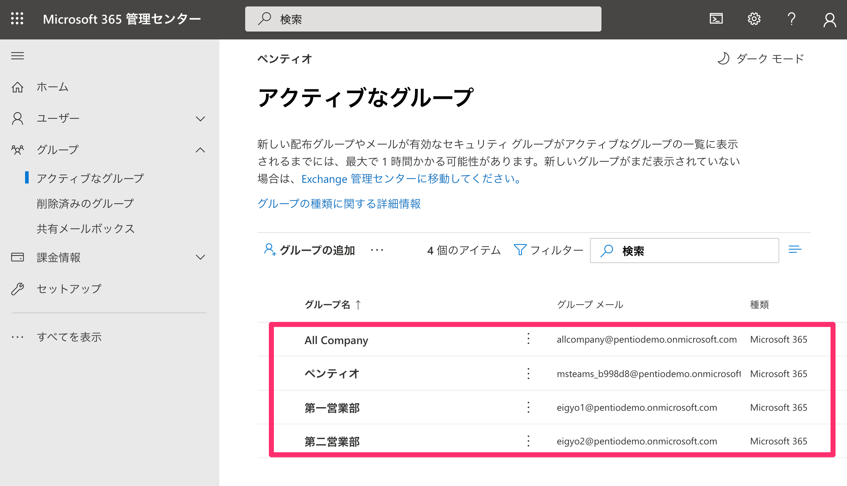Image resolution: width=847 pixels, height=486 pixels.
Task: Open the Cloud Shell terminal icon
Action: coord(716,19)
